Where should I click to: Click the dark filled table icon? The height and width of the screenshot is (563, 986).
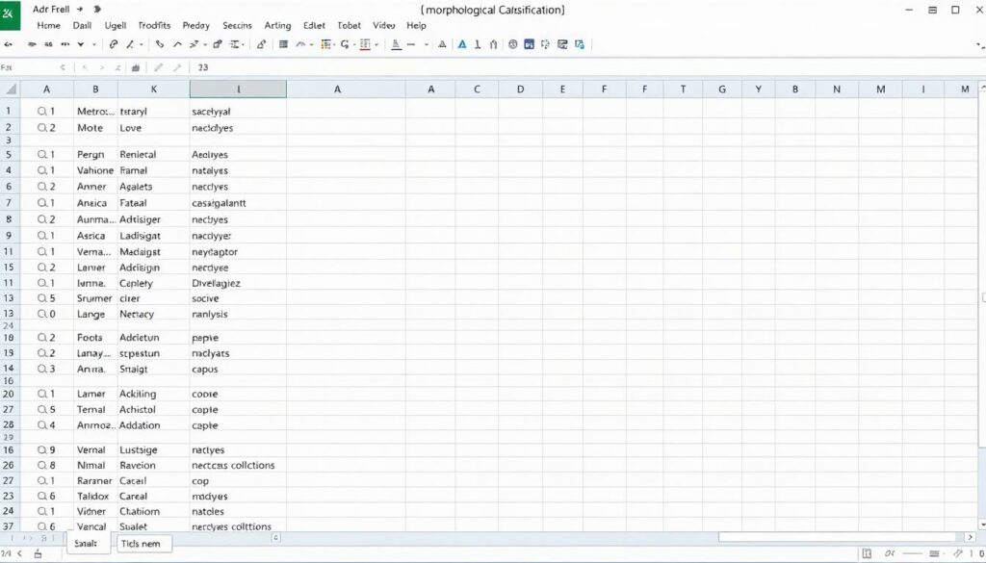[283, 44]
